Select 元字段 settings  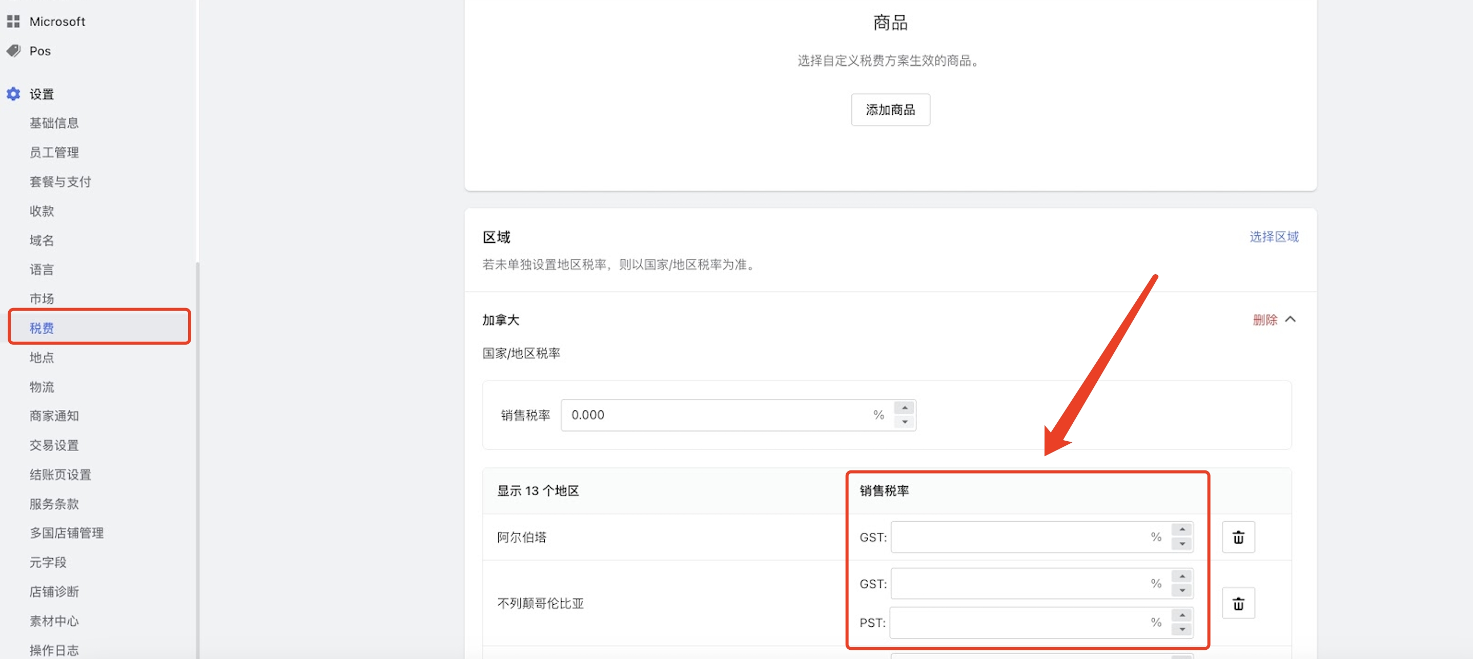48,562
